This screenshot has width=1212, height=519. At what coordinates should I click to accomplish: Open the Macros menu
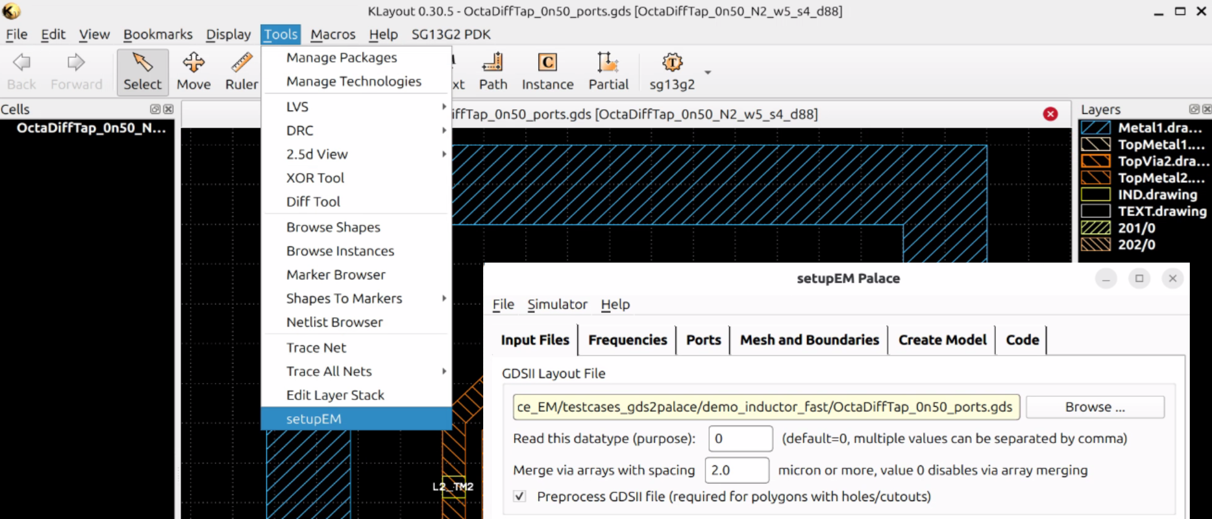pos(333,35)
